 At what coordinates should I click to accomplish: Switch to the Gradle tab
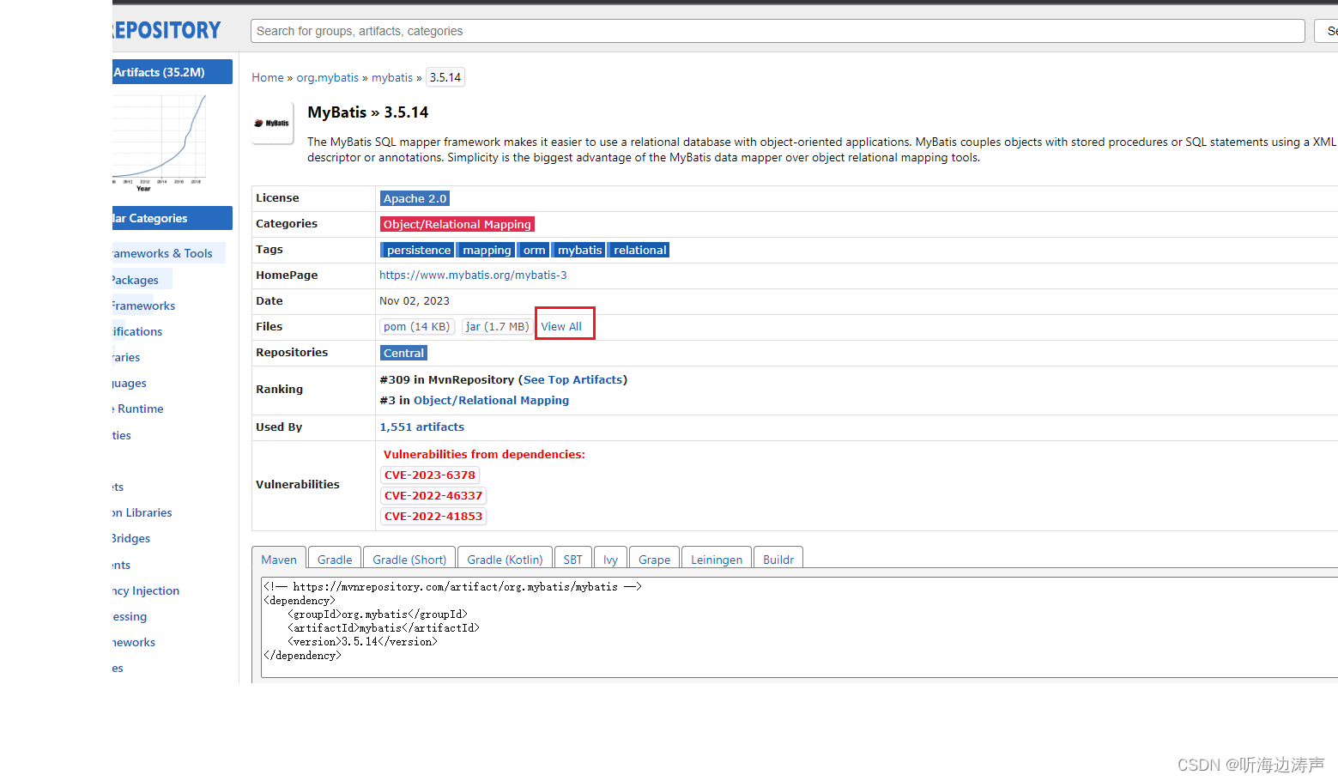pyautogui.click(x=335, y=559)
